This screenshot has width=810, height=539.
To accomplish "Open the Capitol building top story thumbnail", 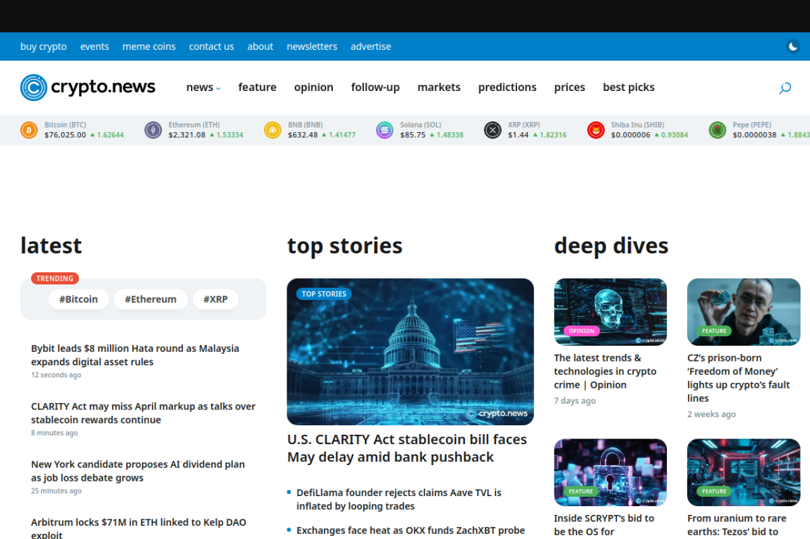I will tap(410, 351).
